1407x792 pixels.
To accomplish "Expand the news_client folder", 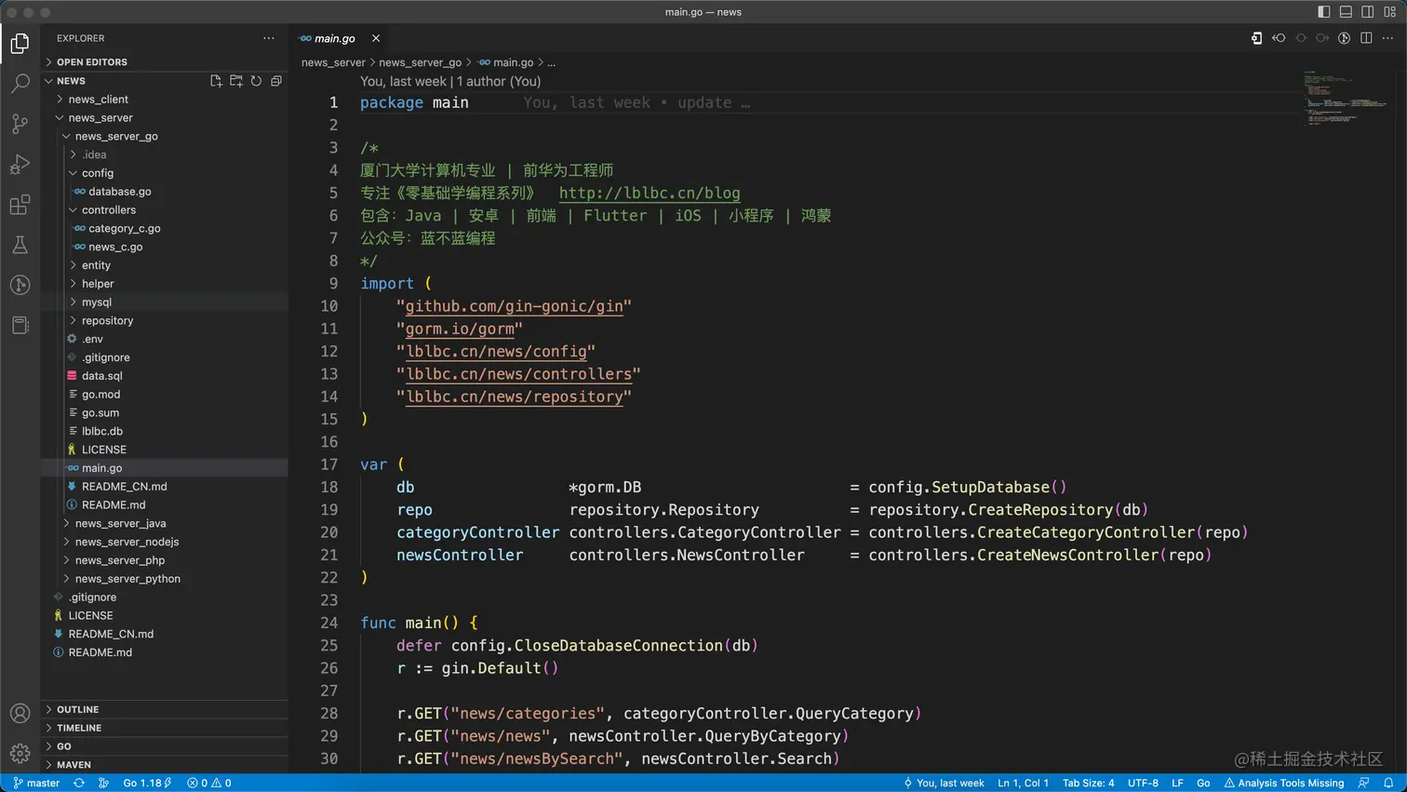I will click(164, 100).
